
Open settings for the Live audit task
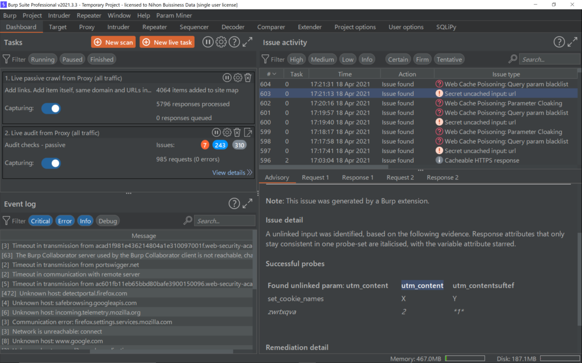[x=227, y=132]
